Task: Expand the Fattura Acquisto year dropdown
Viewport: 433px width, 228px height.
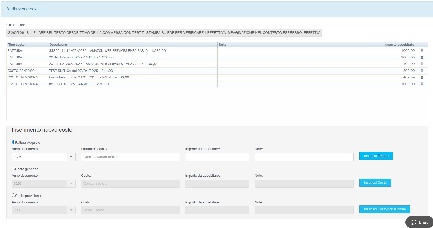Action: coord(71,157)
